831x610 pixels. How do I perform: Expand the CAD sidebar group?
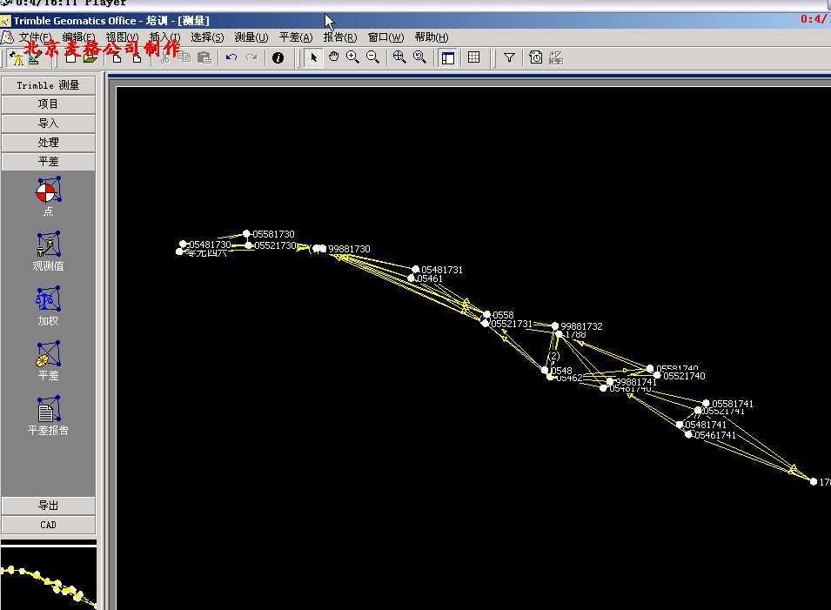click(x=48, y=525)
